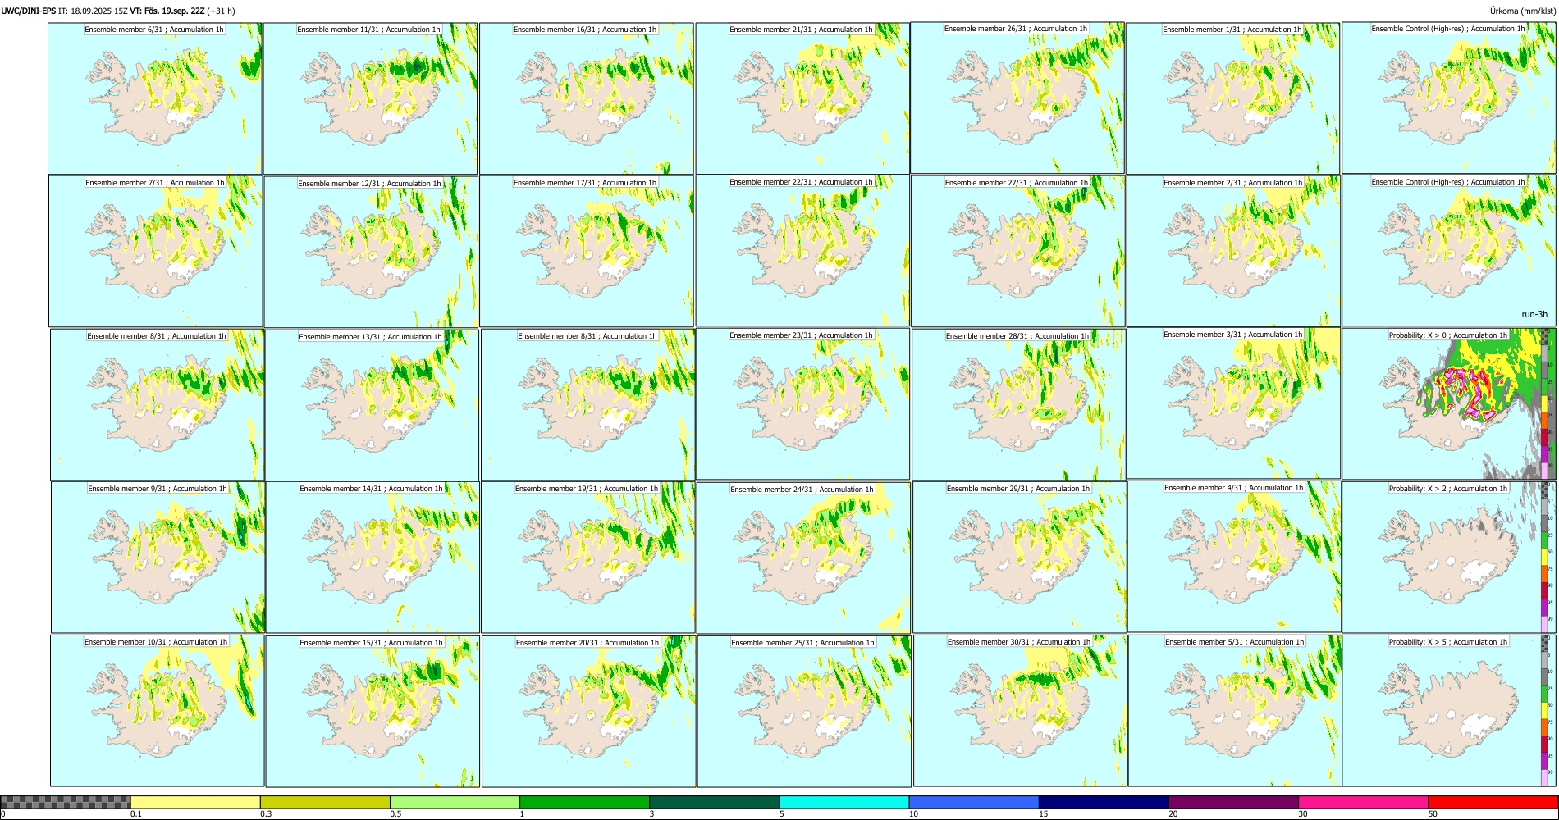The height and width of the screenshot is (820, 1559).
Task: Click the 'IT: 18.09.2025 15Z' initial time
Action: click(x=93, y=11)
